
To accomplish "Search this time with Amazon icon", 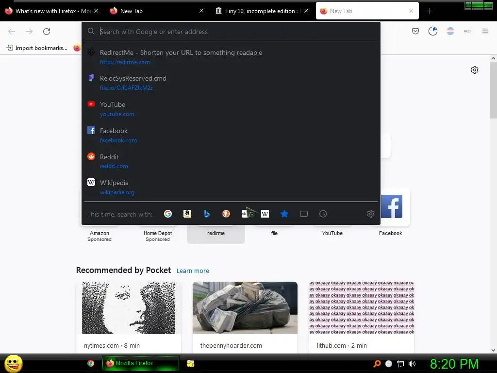I will tap(187, 214).
